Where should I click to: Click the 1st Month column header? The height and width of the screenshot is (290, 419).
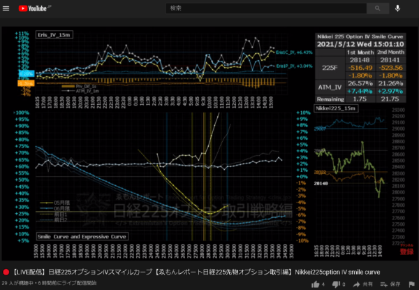pos(360,52)
